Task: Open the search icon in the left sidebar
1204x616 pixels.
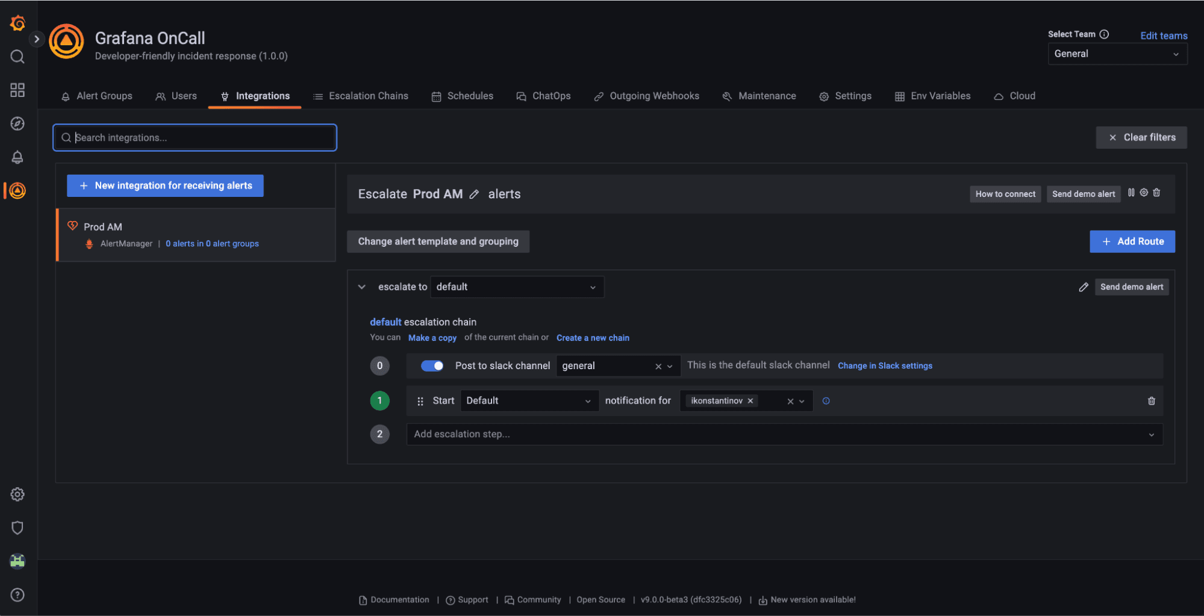Action: click(17, 56)
